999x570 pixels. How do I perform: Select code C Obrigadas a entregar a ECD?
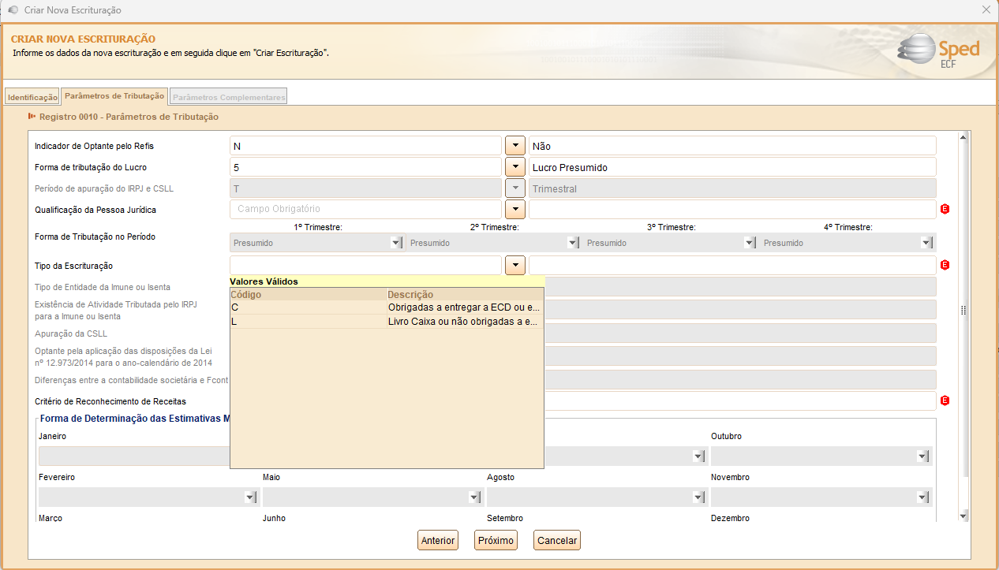coord(387,307)
